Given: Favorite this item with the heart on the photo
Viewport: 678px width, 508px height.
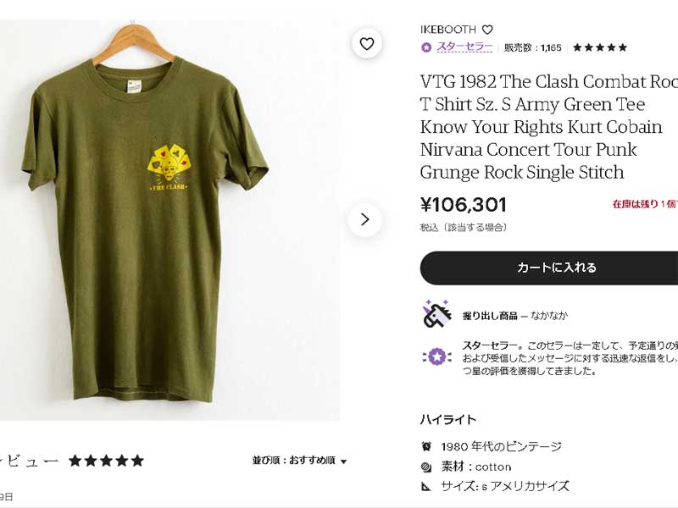Looking at the screenshot, I should click(x=367, y=44).
